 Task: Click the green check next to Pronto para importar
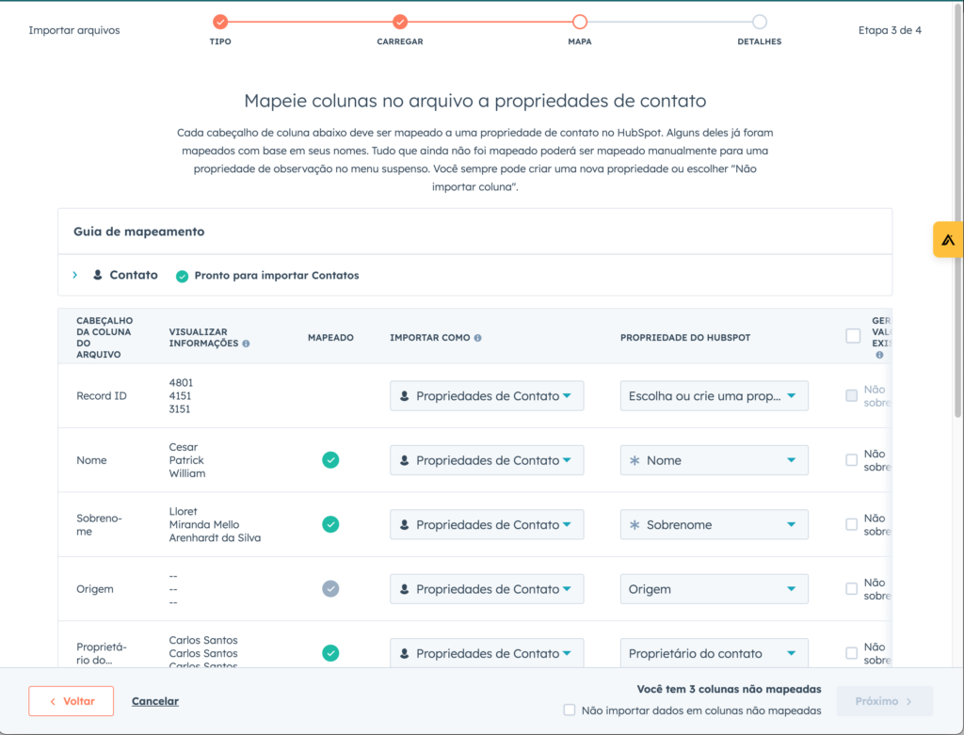point(182,276)
